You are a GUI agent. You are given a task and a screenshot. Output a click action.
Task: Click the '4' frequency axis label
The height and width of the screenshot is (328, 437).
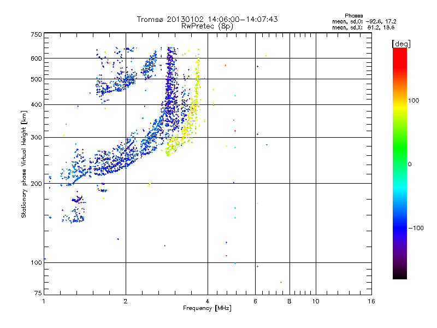(x=208, y=301)
